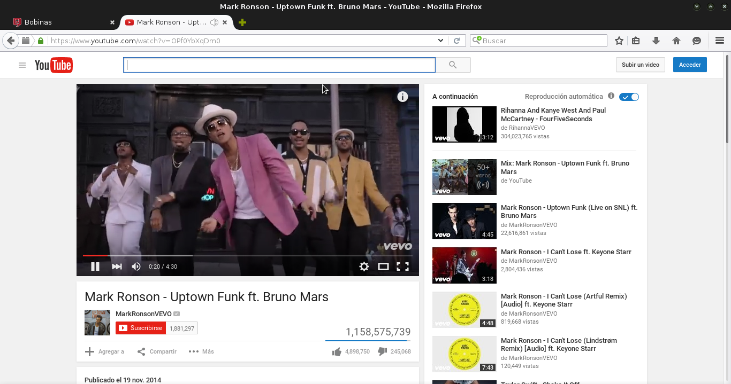The width and height of the screenshot is (731, 384).
Task: Click the 1,158,575,739 view count
Action: click(x=378, y=332)
